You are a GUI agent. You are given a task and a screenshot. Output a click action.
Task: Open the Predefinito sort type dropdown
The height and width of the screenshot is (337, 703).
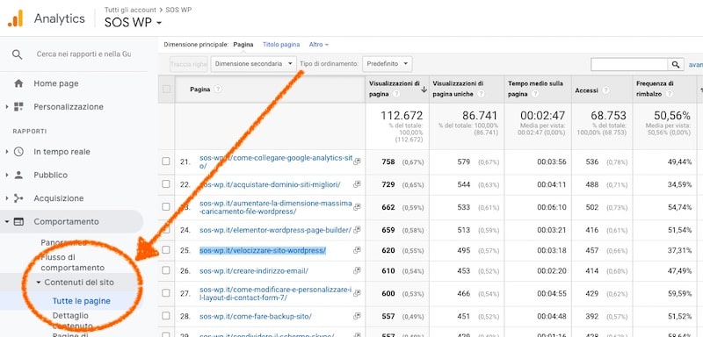tap(387, 64)
